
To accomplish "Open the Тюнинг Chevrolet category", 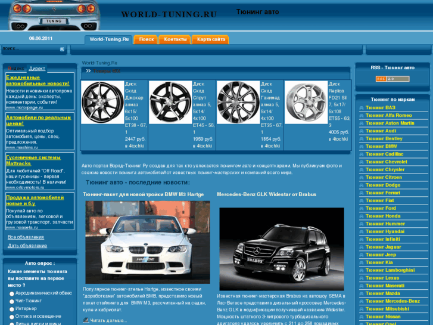I will click(387, 162).
